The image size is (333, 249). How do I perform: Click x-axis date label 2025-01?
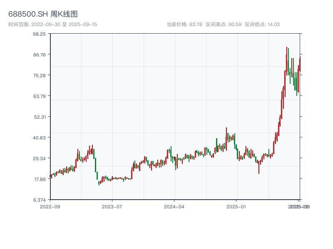[x=236, y=207]
